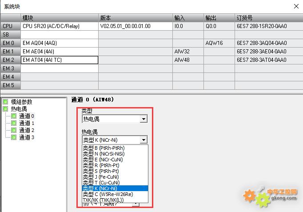Screen dimensions: 303x212
Task: Click the I0.0 input address cell
Action: (x=188, y=26)
